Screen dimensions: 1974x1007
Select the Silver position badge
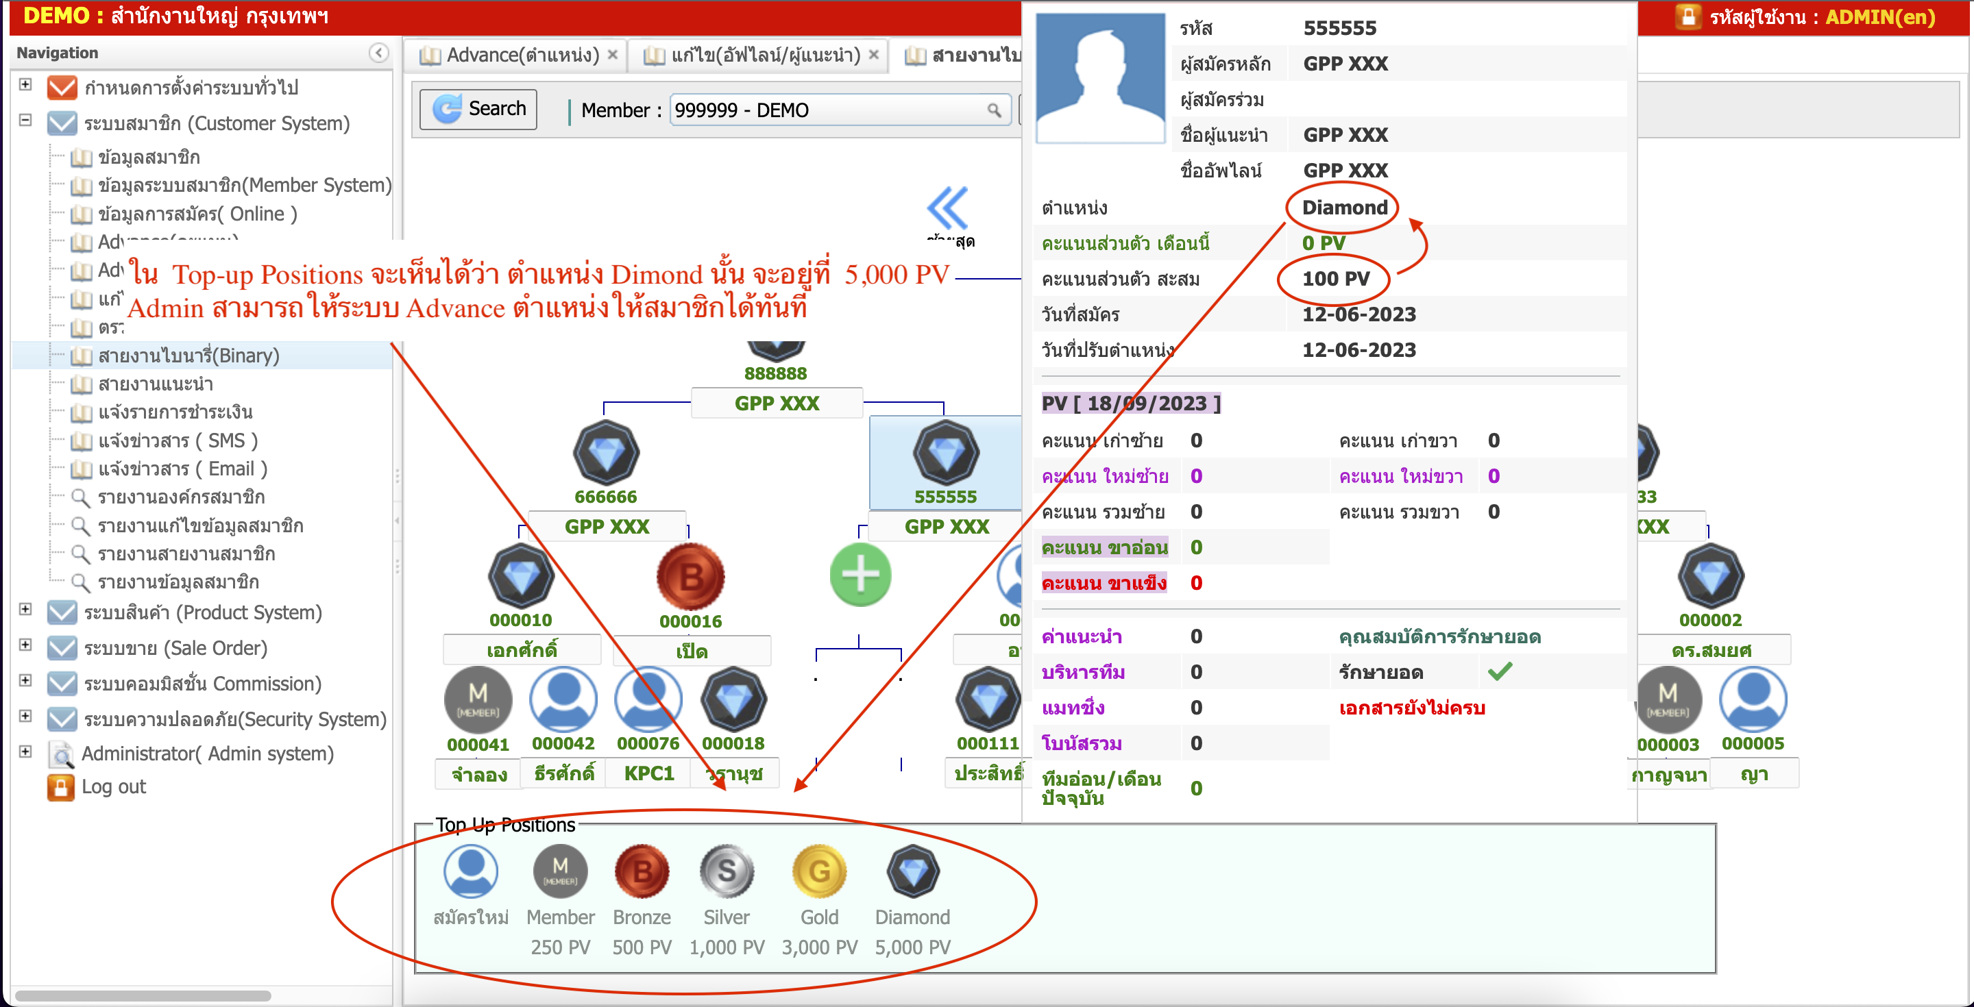[x=727, y=871]
